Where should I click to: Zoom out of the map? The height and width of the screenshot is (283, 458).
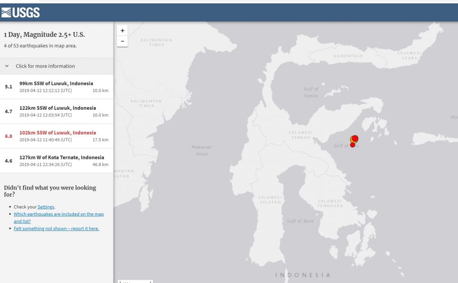pyautogui.click(x=123, y=42)
